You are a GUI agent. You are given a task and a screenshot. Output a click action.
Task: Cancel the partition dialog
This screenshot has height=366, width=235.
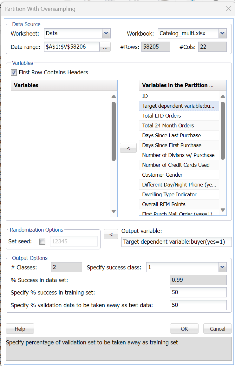point(217,329)
